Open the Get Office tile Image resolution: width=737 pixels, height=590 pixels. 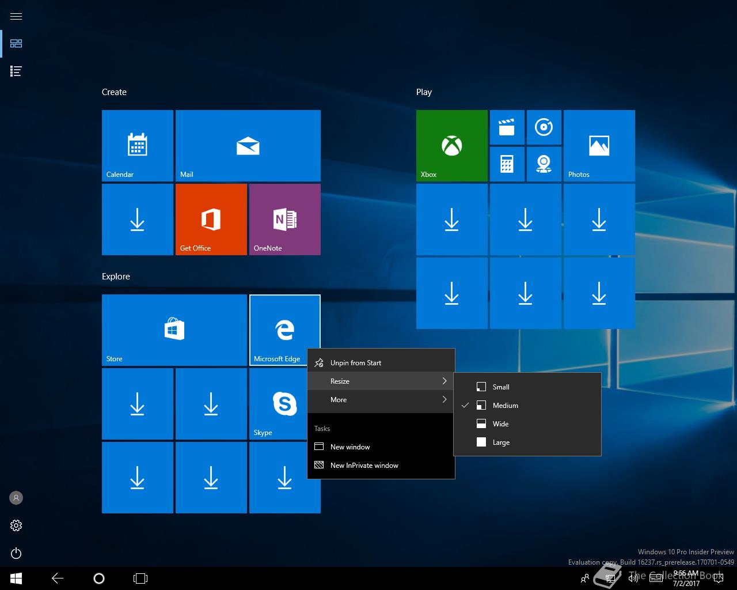(x=211, y=220)
